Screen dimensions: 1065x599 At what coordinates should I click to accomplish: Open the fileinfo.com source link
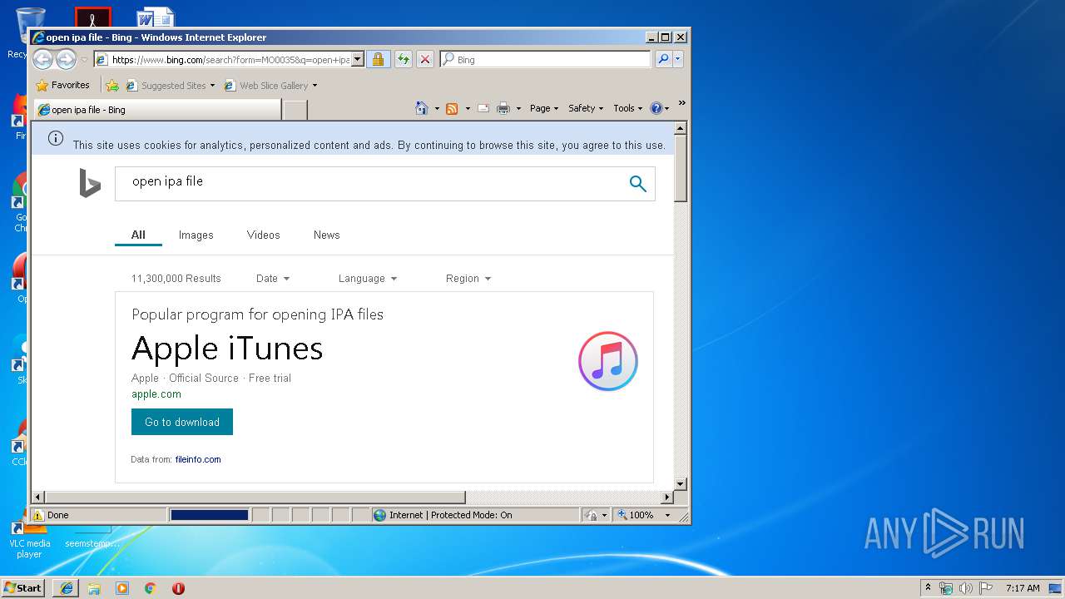pos(198,459)
